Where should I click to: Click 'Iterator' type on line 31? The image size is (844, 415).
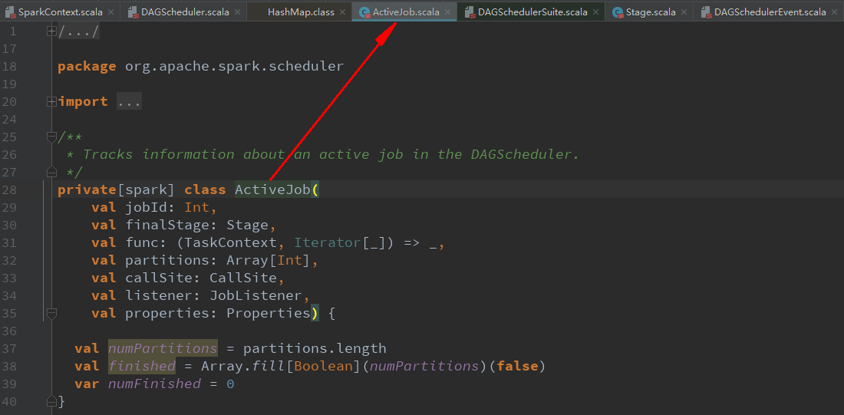tap(328, 242)
